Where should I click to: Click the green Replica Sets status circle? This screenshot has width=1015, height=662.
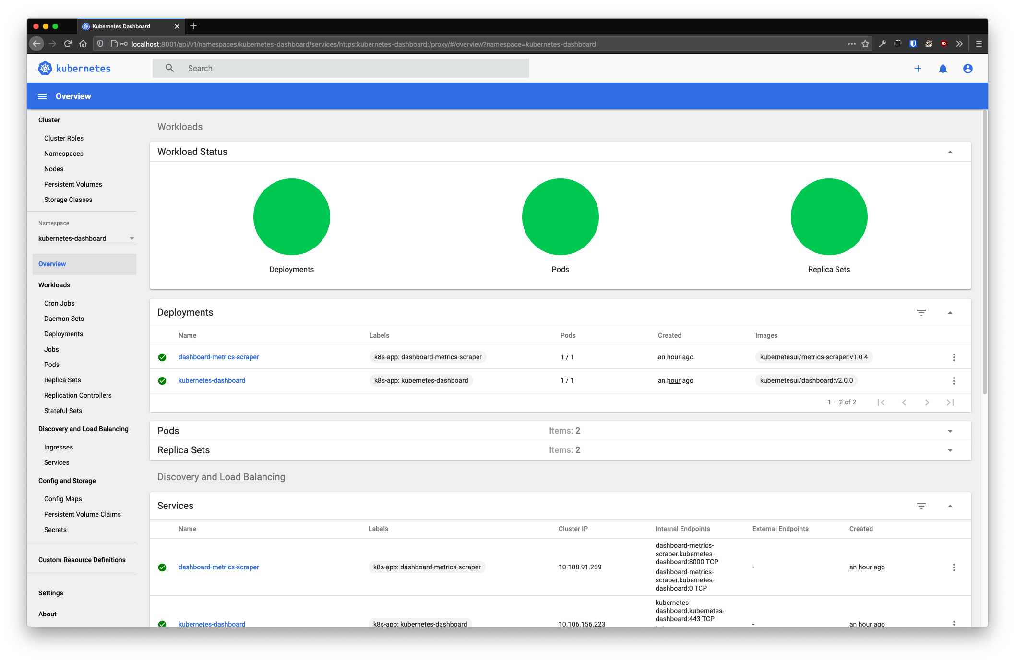click(829, 217)
